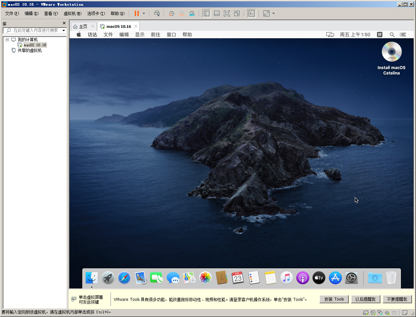Revert the virtual machine to its snapshot
Image resolution: width=416 pixels, height=317 pixels.
click(181, 13)
